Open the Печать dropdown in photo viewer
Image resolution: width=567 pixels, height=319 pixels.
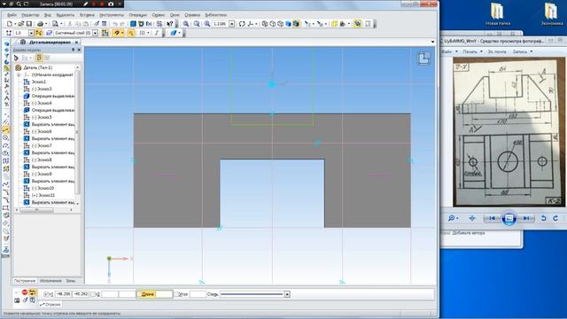[x=472, y=51]
